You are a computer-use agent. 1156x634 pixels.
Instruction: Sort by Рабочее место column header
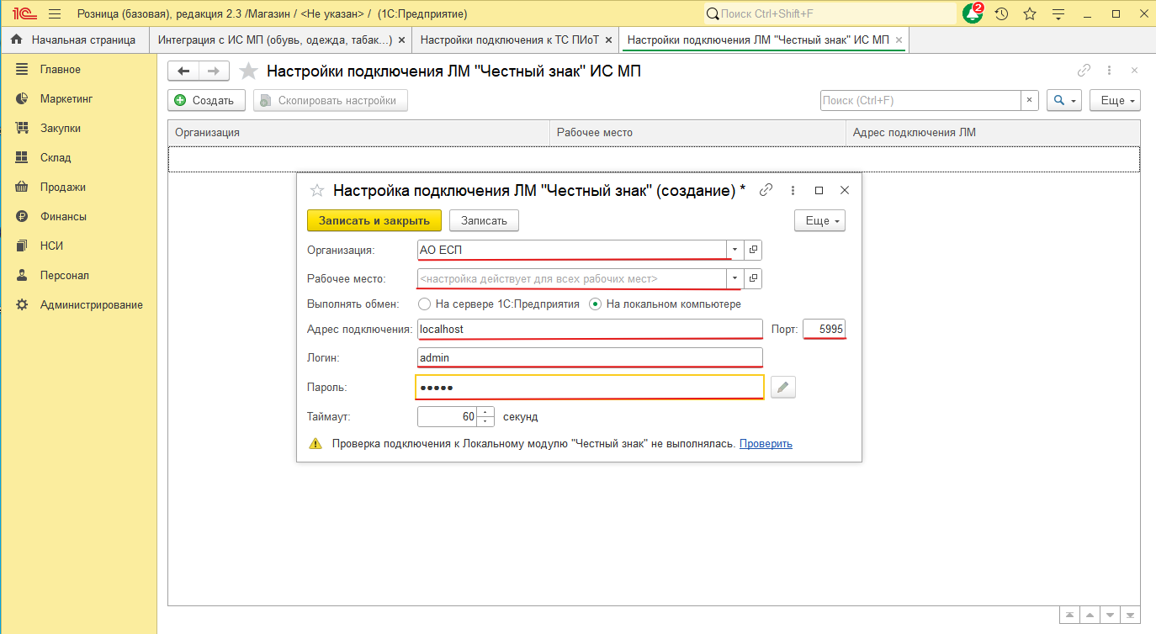coord(697,132)
